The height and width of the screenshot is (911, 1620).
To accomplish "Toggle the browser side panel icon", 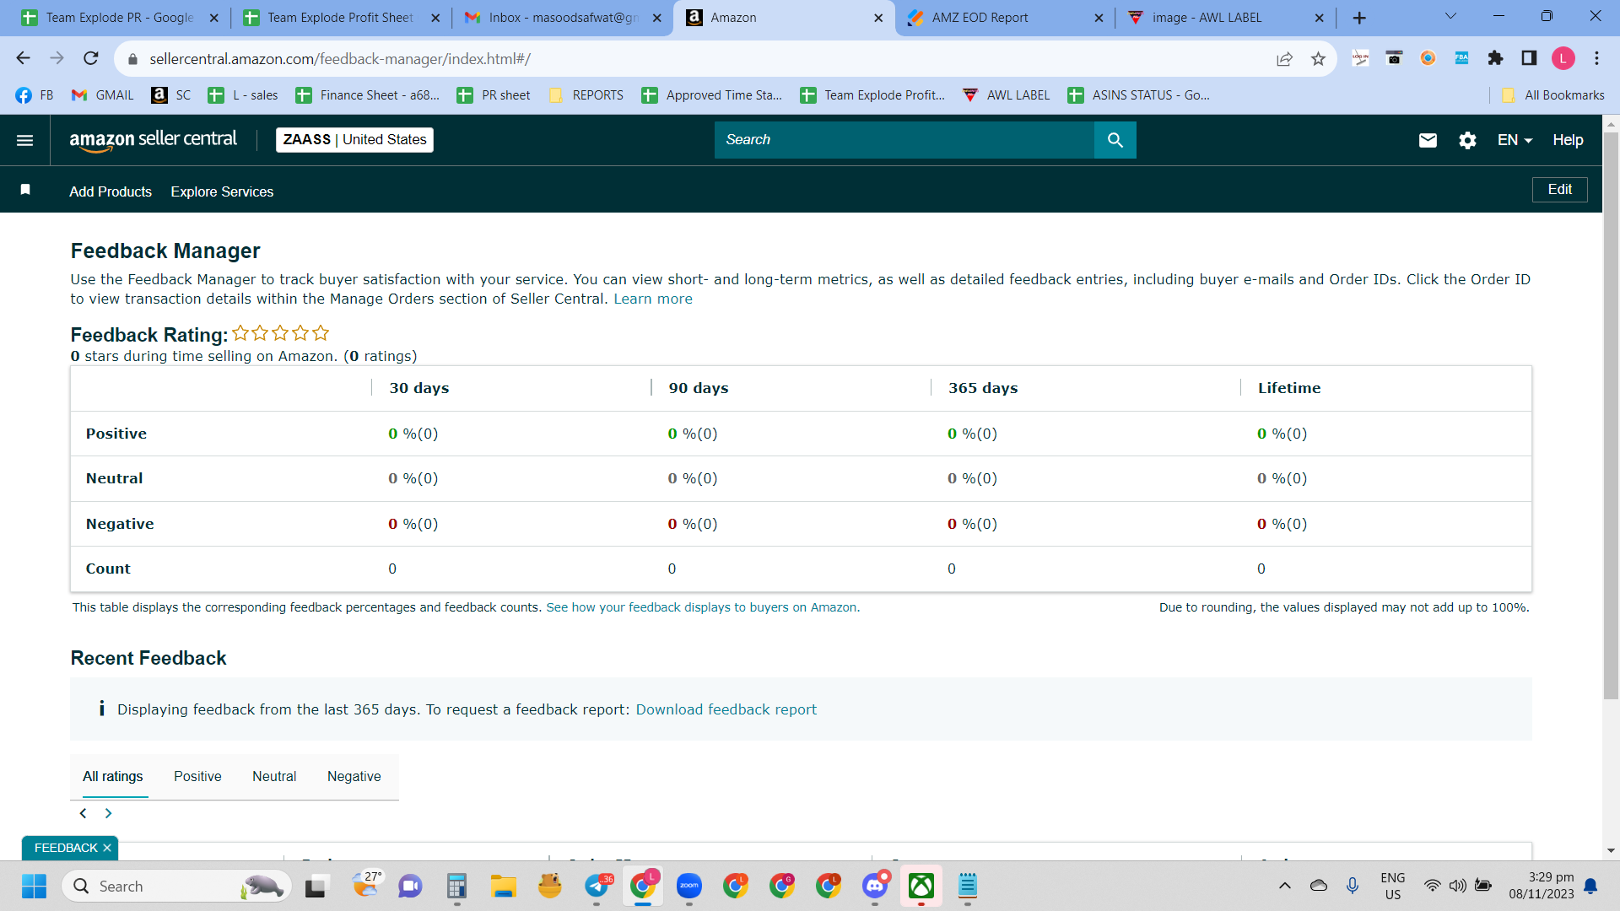I will pyautogui.click(x=1529, y=58).
